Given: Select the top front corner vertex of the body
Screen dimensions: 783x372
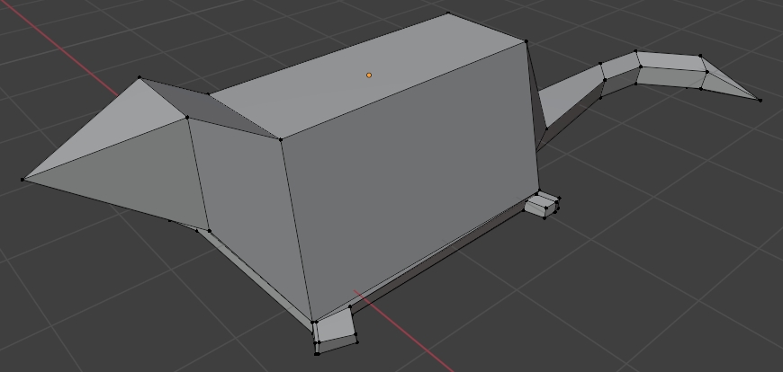Looking at the screenshot, I should 281,139.
